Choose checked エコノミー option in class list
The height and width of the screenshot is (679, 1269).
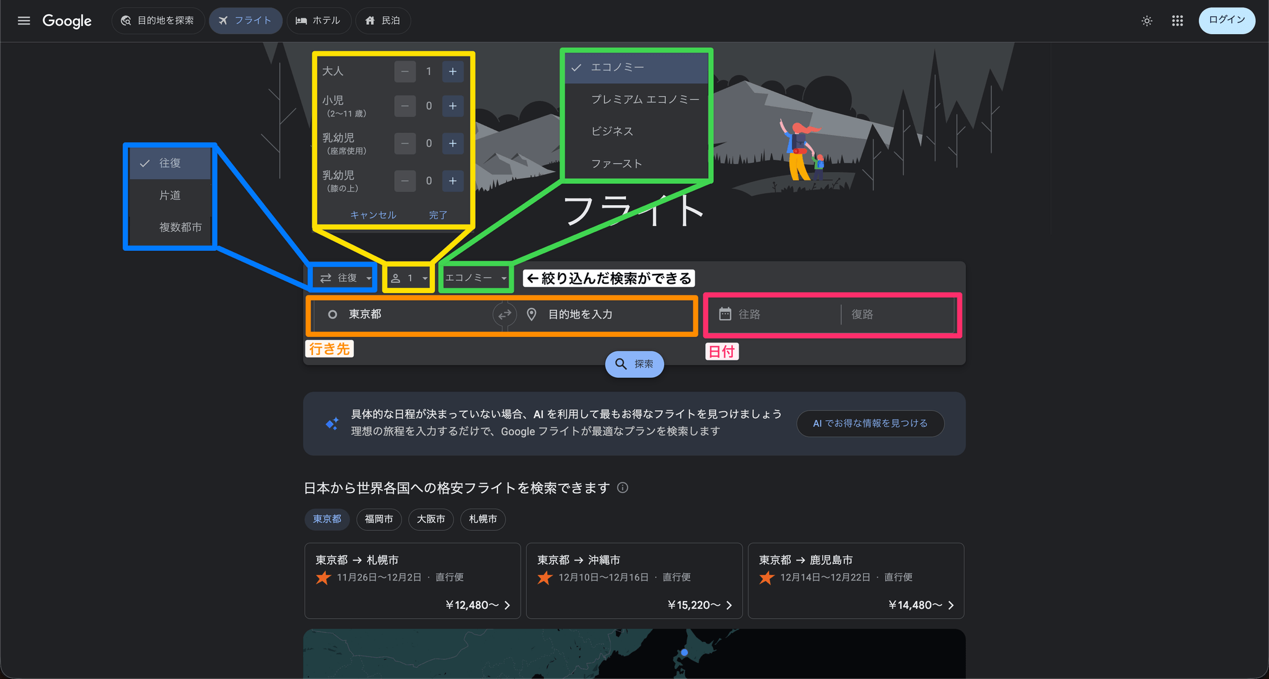pyautogui.click(x=637, y=67)
